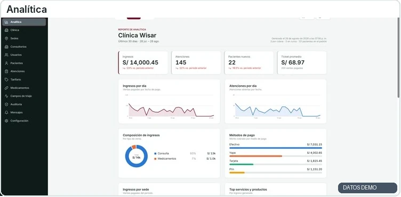The height and width of the screenshot is (197, 401).
Task: Open the Mensajes menu item
Action: (24, 112)
